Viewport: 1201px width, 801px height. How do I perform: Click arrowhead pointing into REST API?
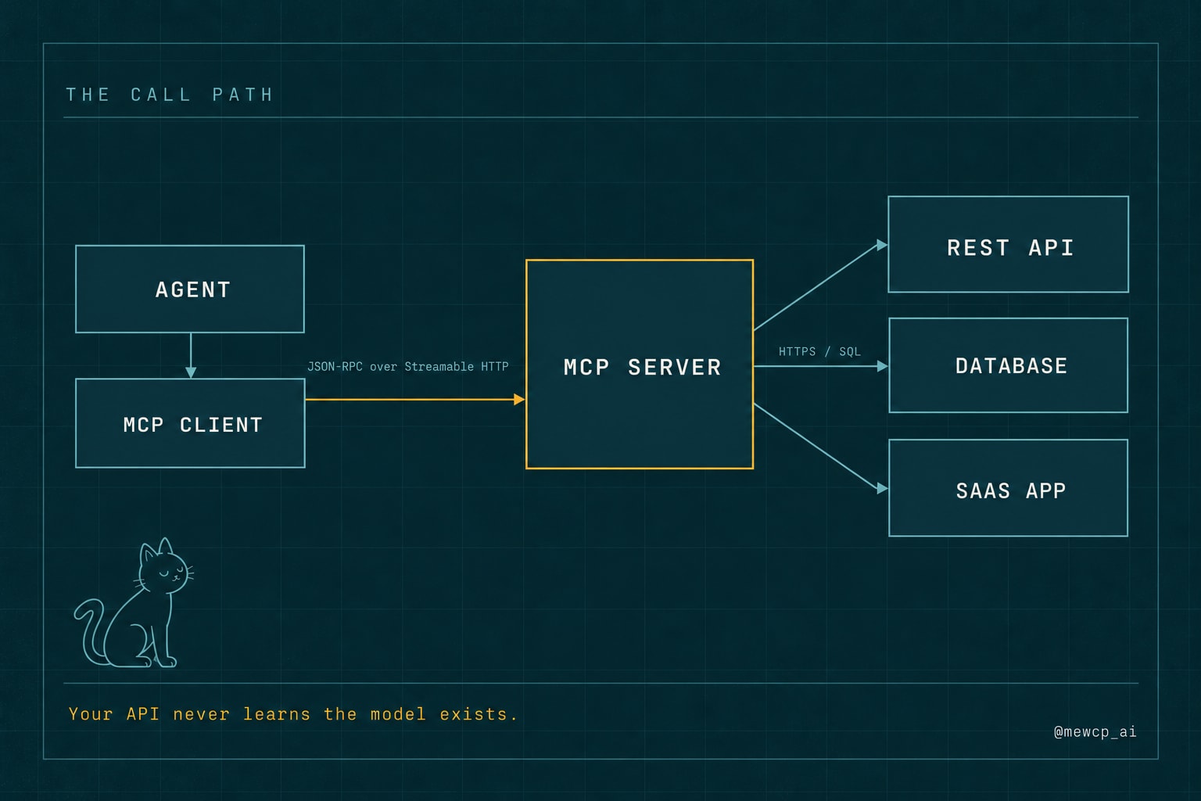[x=882, y=245]
